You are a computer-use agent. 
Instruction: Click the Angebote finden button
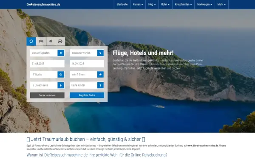pos(87,95)
